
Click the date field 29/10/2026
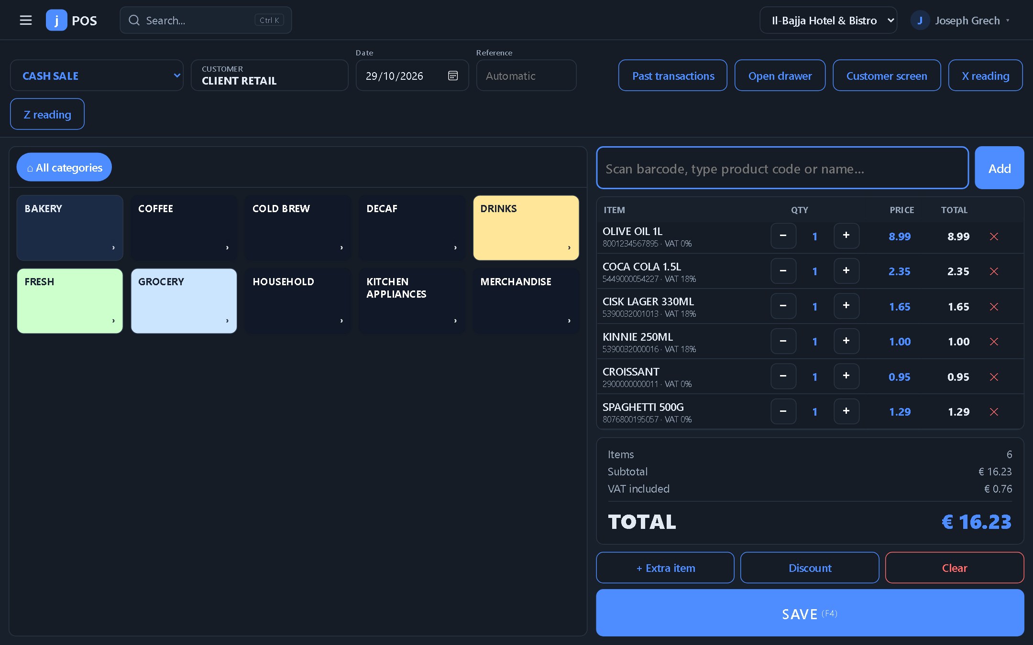point(412,75)
